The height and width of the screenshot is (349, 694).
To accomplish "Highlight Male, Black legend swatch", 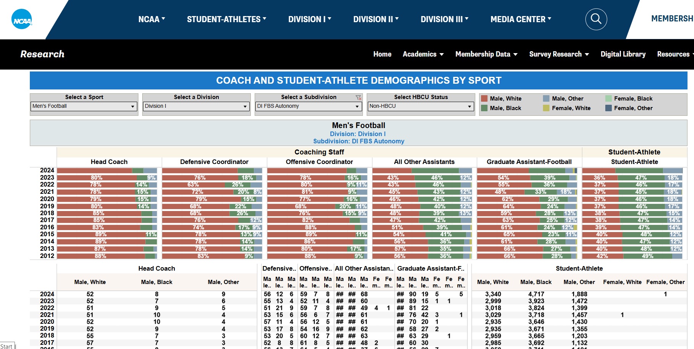I will 484,108.
